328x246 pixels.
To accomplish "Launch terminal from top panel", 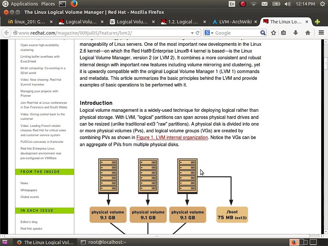I will 62,4.
